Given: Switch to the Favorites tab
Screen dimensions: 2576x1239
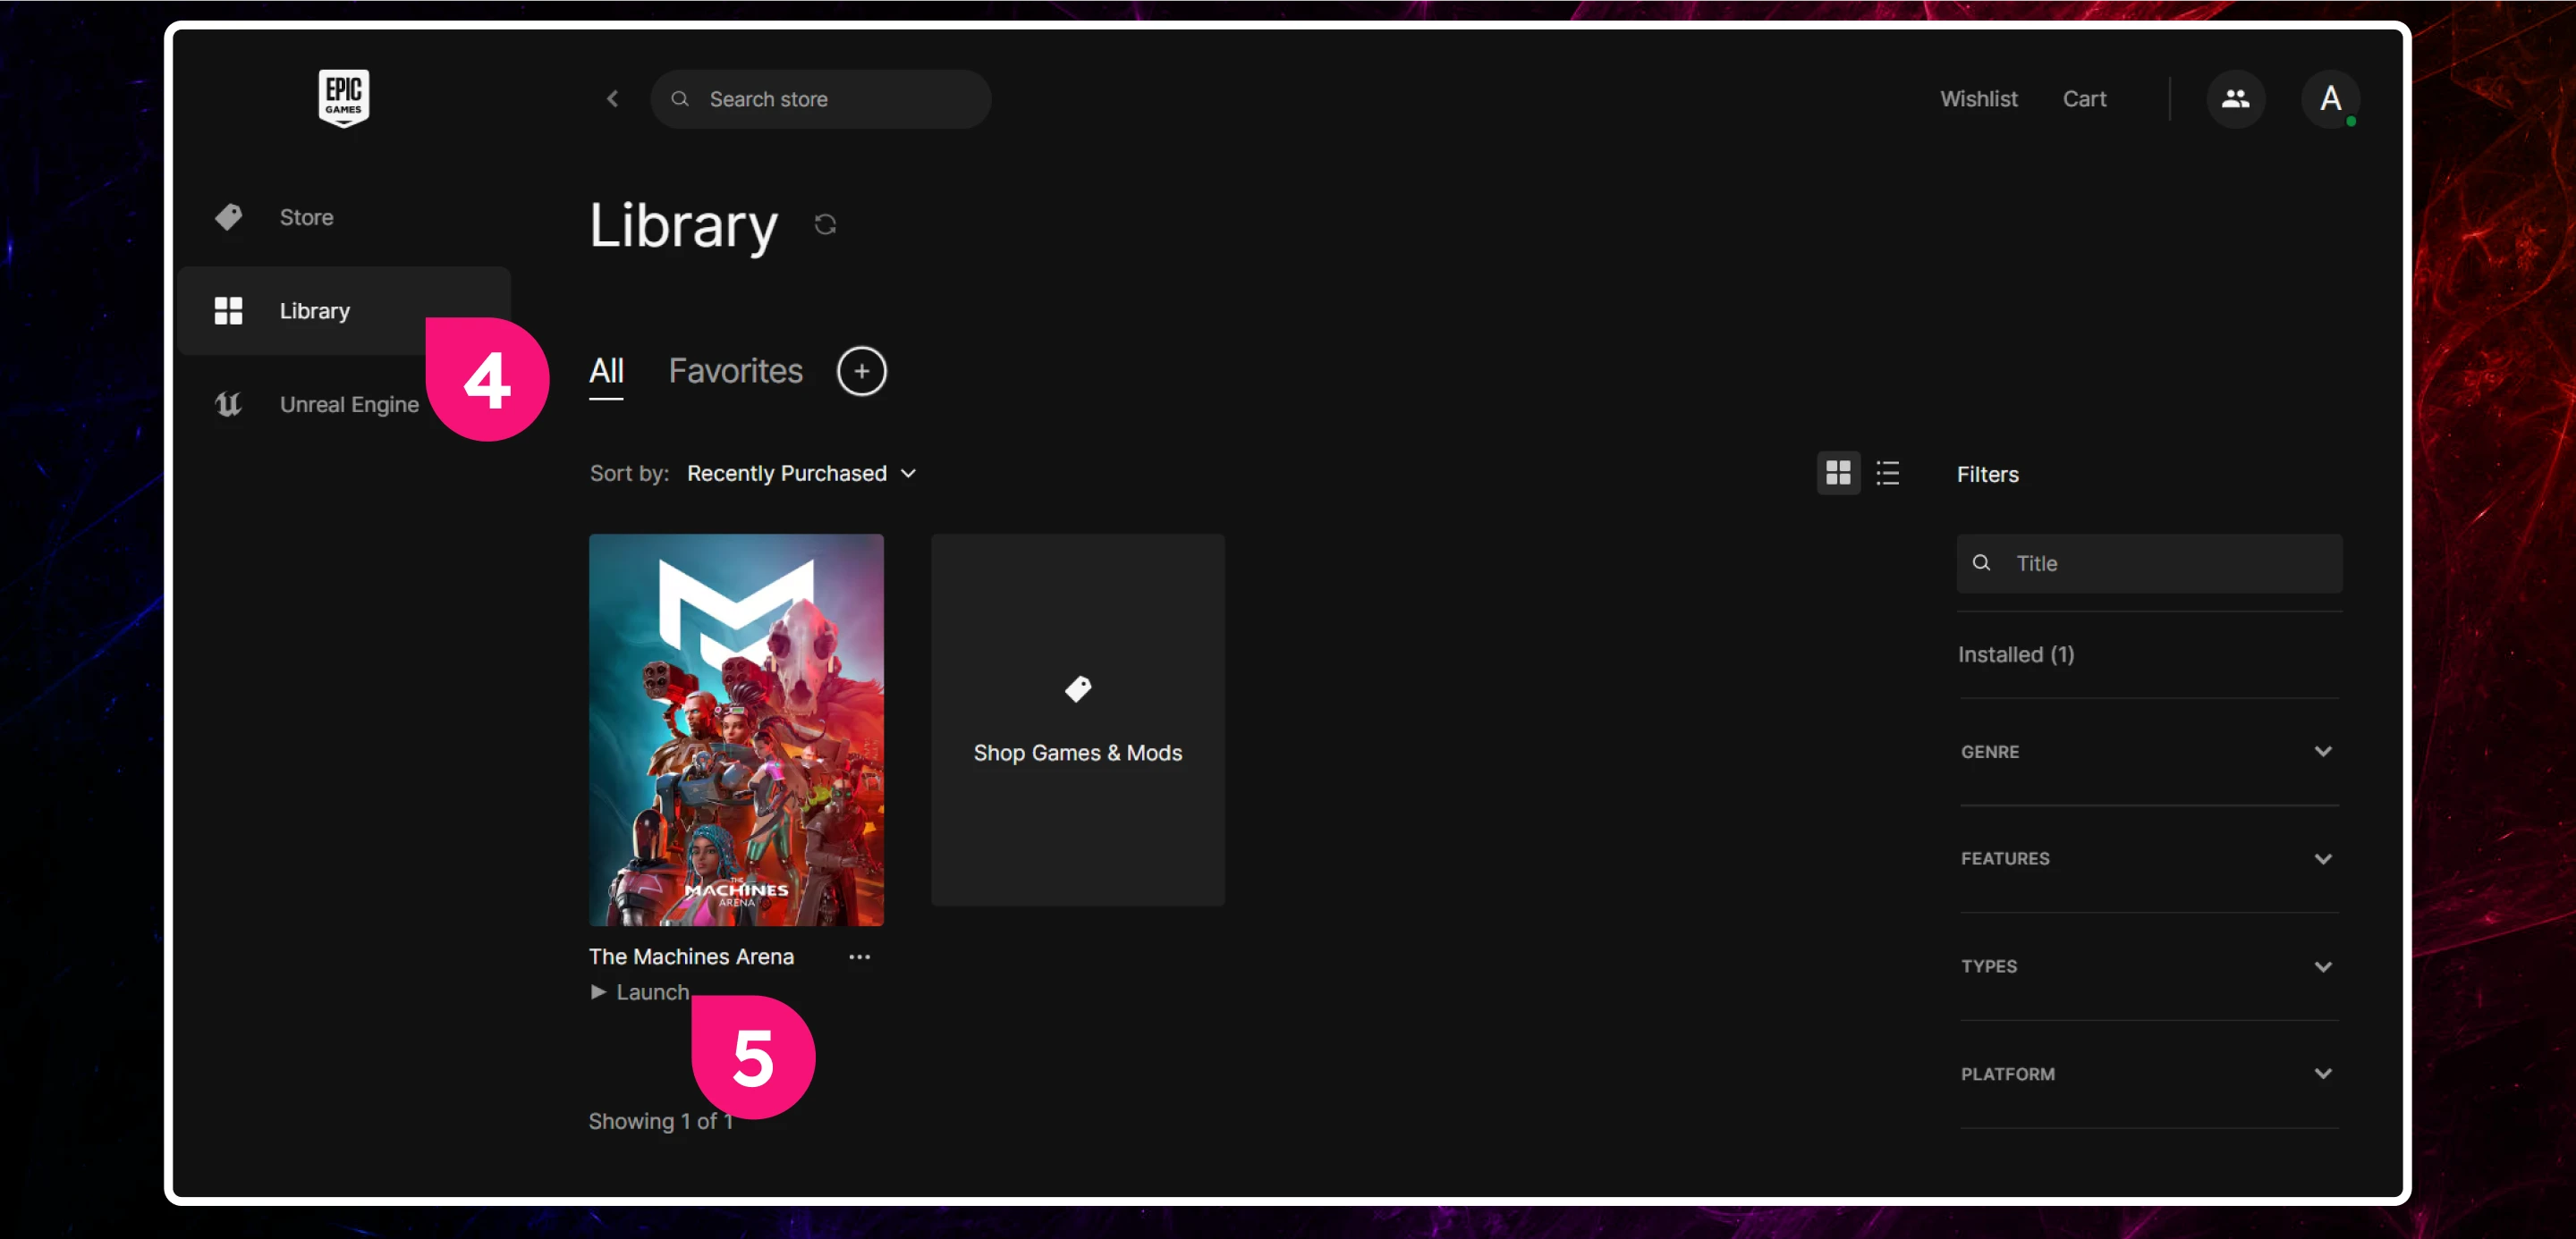Looking at the screenshot, I should coord(735,371).
